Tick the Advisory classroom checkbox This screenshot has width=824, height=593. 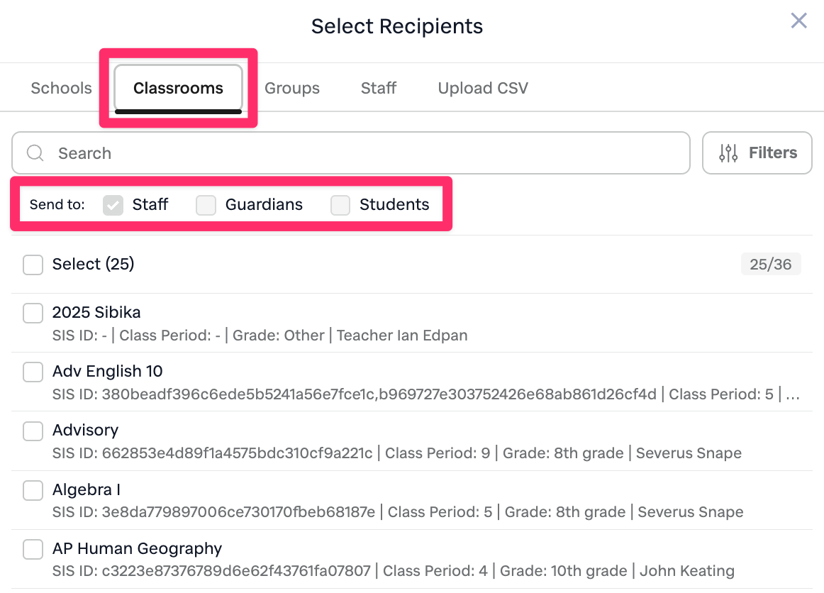[x=33, y=431]
